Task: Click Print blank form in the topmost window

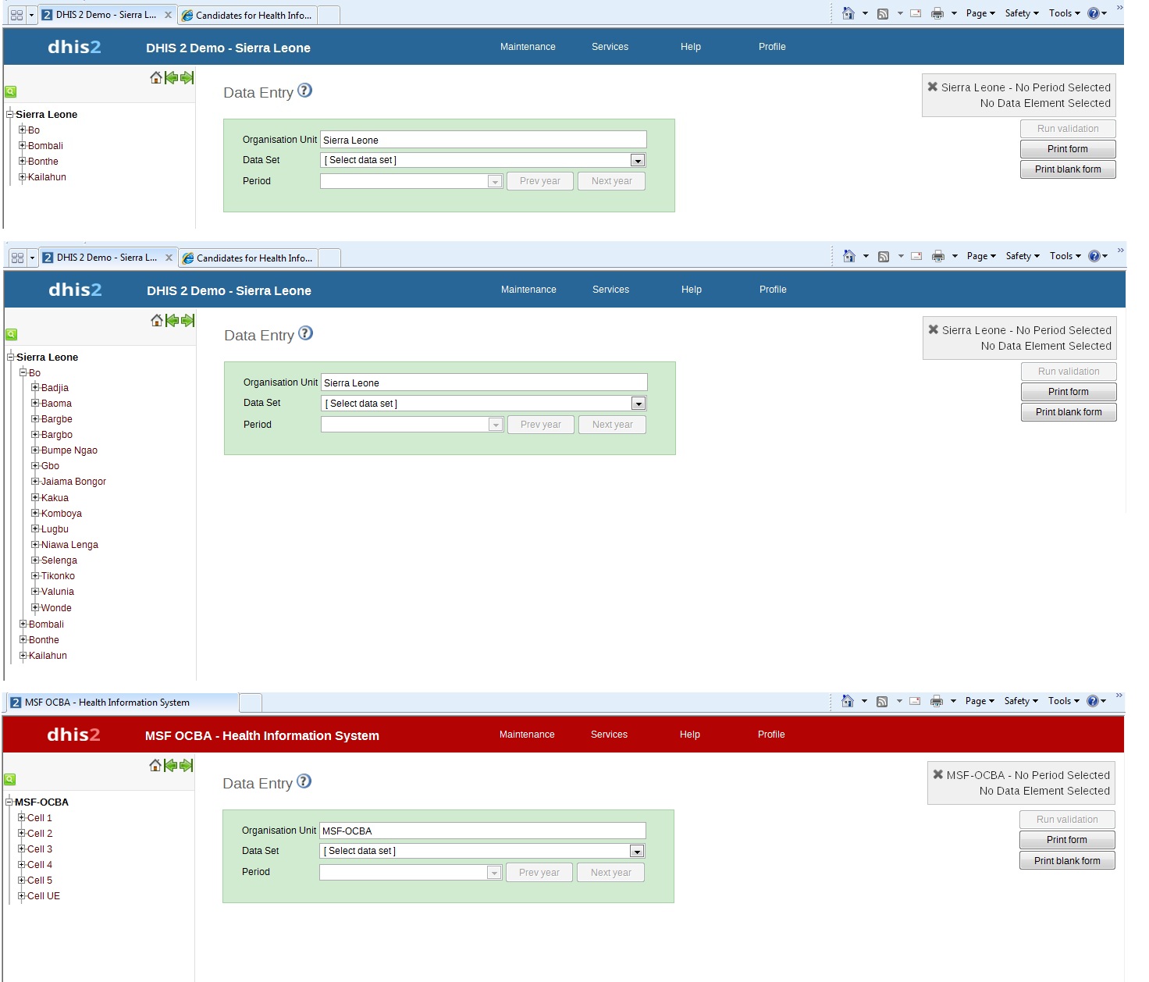Action: point(1068,169)
